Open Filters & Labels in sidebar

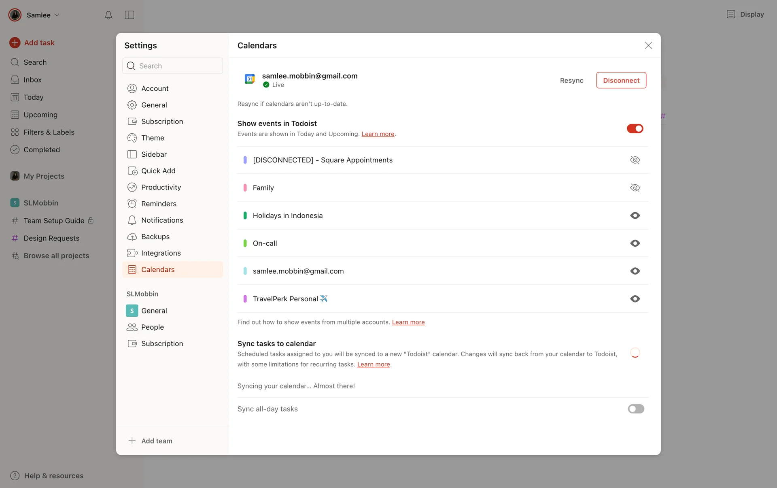click(49, 132)
